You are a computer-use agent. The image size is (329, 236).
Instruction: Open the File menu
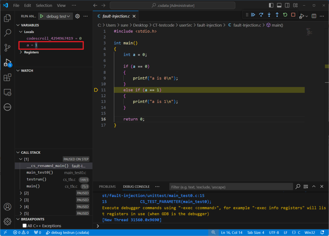(16, 5)
